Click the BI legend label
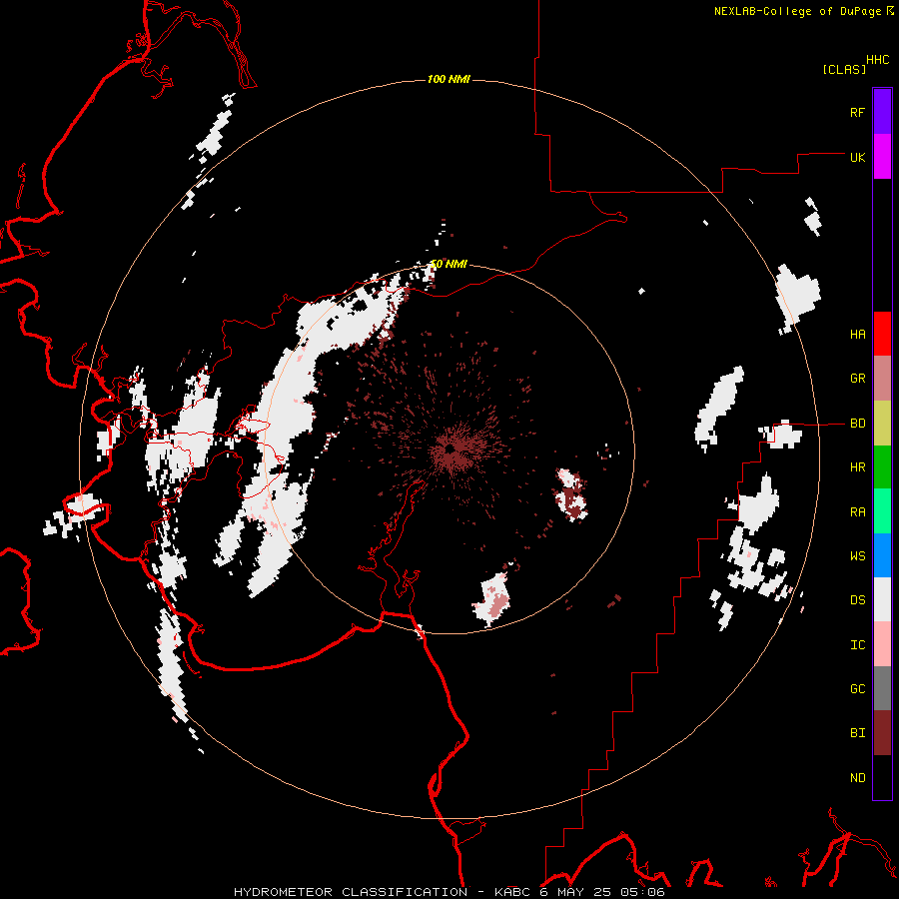 (x=858, y=733)
